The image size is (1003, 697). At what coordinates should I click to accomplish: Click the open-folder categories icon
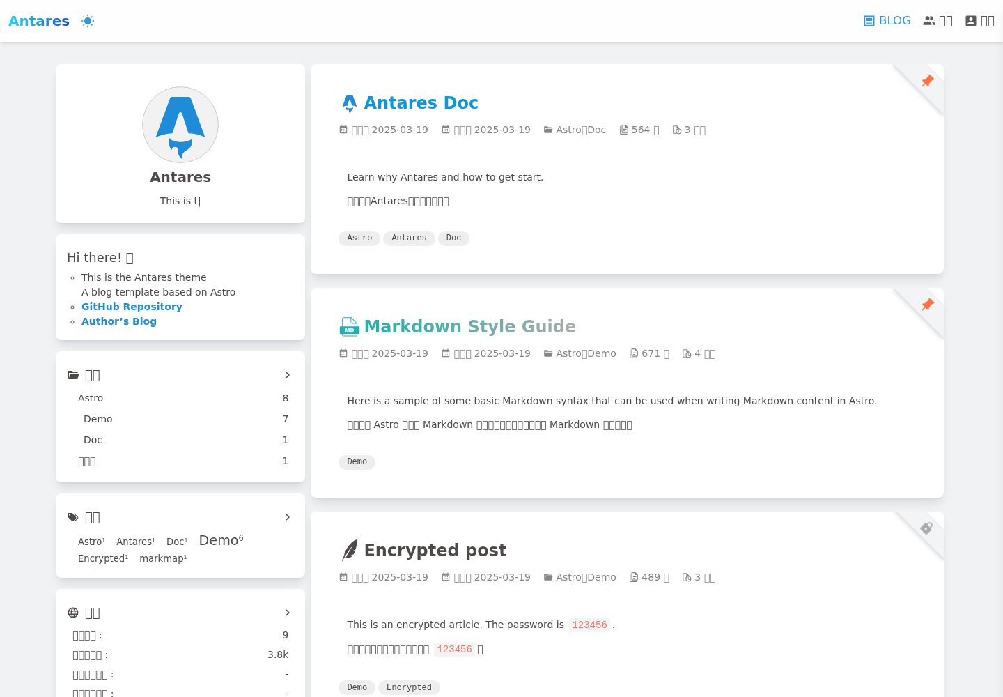(x=73, y=375)
